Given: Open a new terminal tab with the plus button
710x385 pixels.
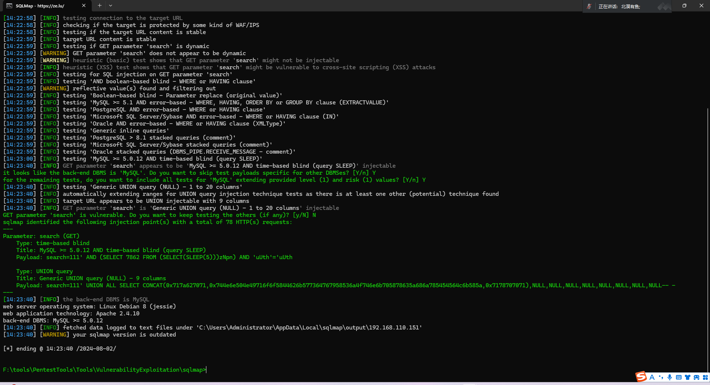Looking at the screenshot, I should [99, 6].
